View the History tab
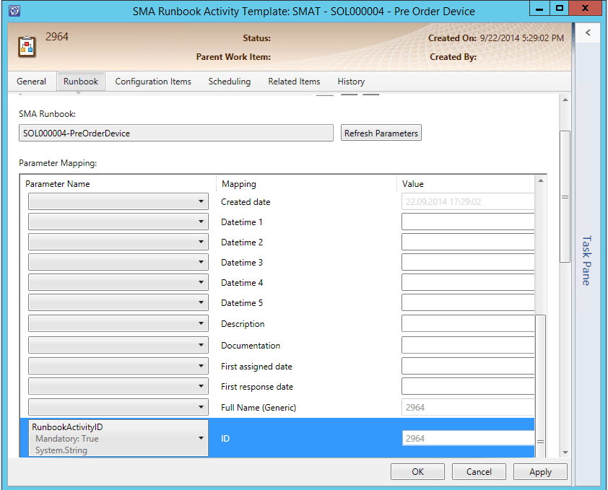Viewport: 608px width, 490px height. (x=351, y=82)
